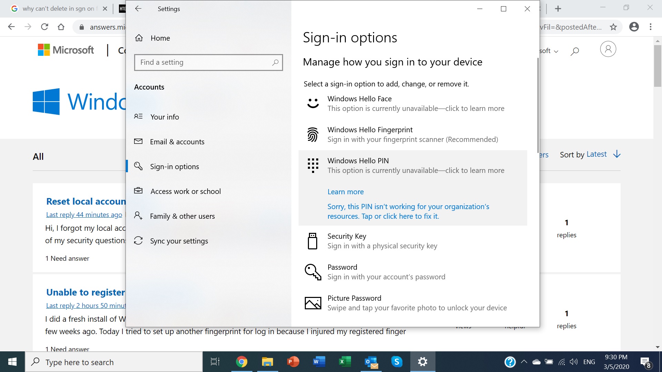Click the Password key icon

pos(313,272)
